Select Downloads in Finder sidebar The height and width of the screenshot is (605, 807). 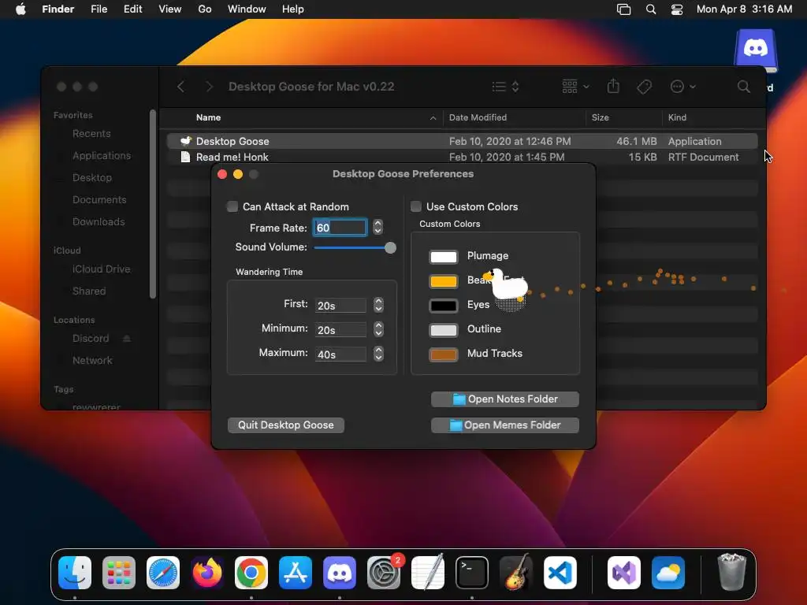coord(99,221)
